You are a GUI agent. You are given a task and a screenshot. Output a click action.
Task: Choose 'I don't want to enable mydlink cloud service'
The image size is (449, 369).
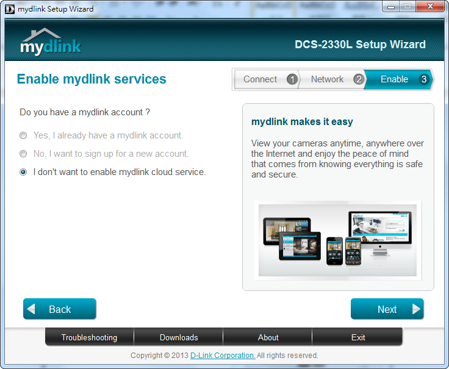23,172
